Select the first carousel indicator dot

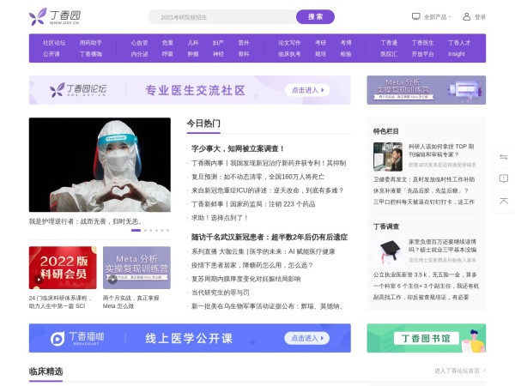tap(136, 231)
